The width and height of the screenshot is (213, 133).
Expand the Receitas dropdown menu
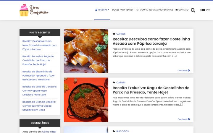(x=102, y=10)
